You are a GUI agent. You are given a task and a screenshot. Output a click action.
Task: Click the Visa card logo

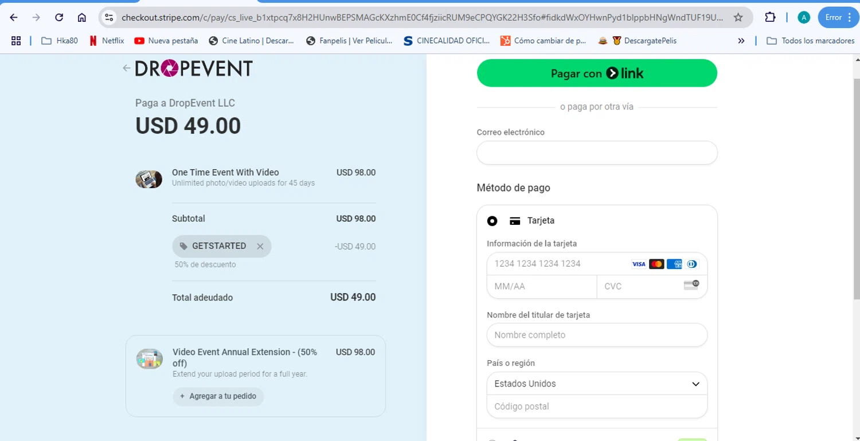[639, 264]
